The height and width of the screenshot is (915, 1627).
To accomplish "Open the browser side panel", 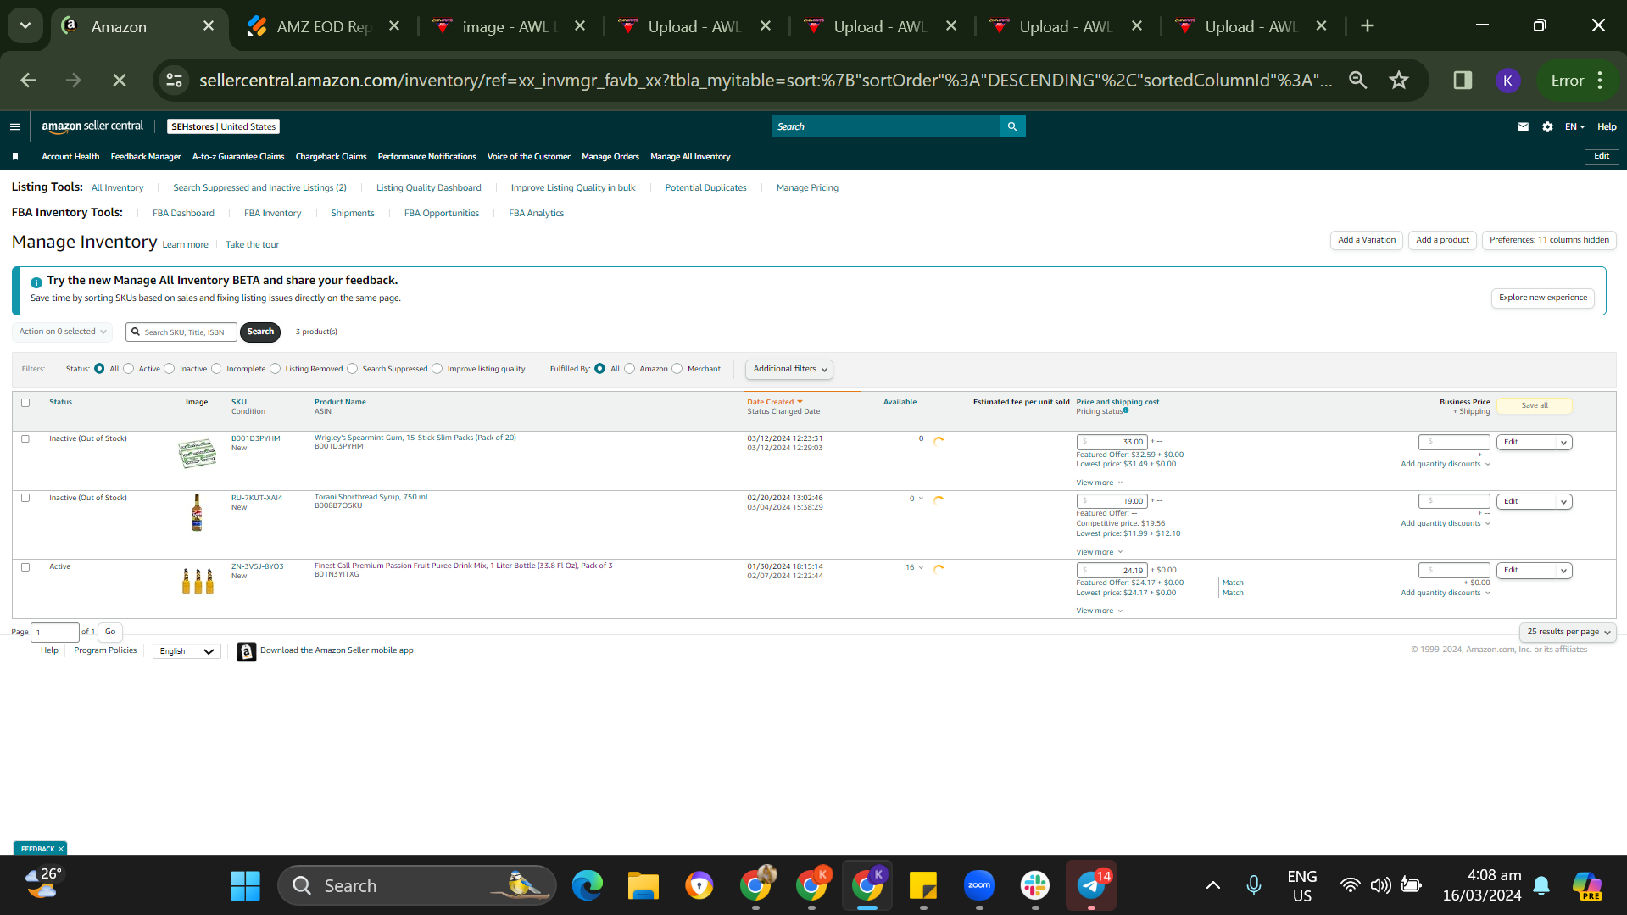I will coord(1463,80).
